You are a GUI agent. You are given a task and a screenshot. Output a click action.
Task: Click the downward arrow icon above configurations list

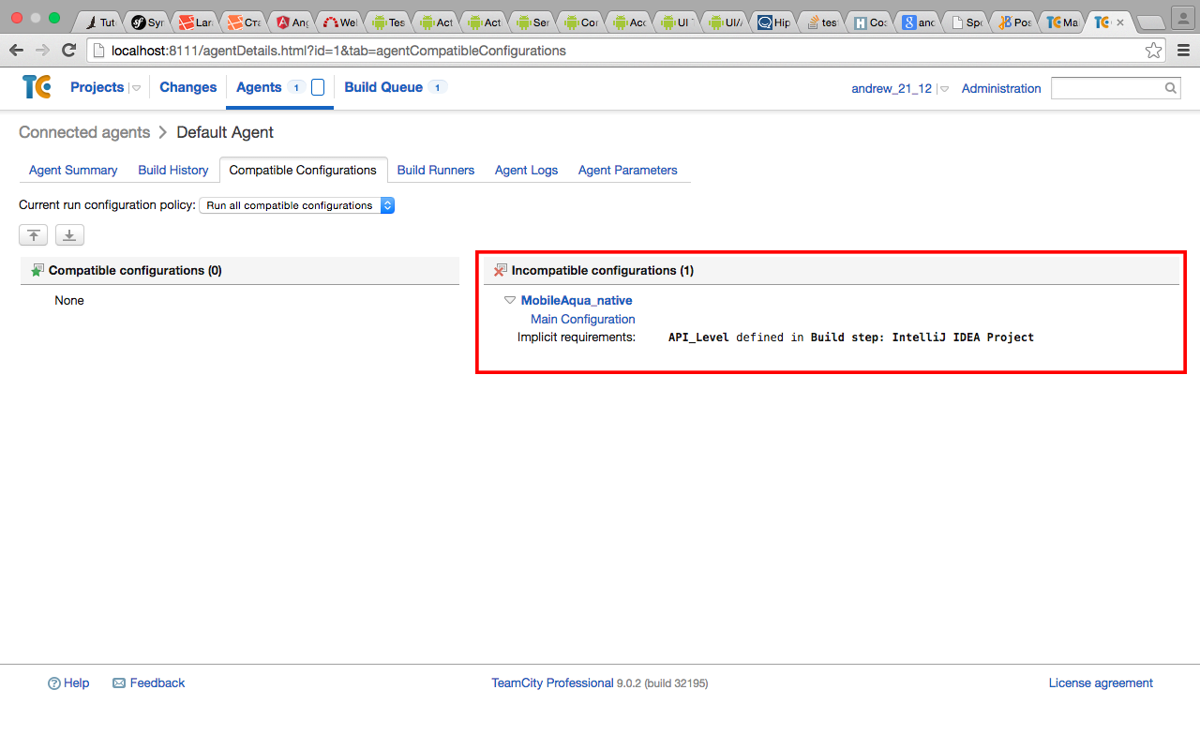coord(68,234)
